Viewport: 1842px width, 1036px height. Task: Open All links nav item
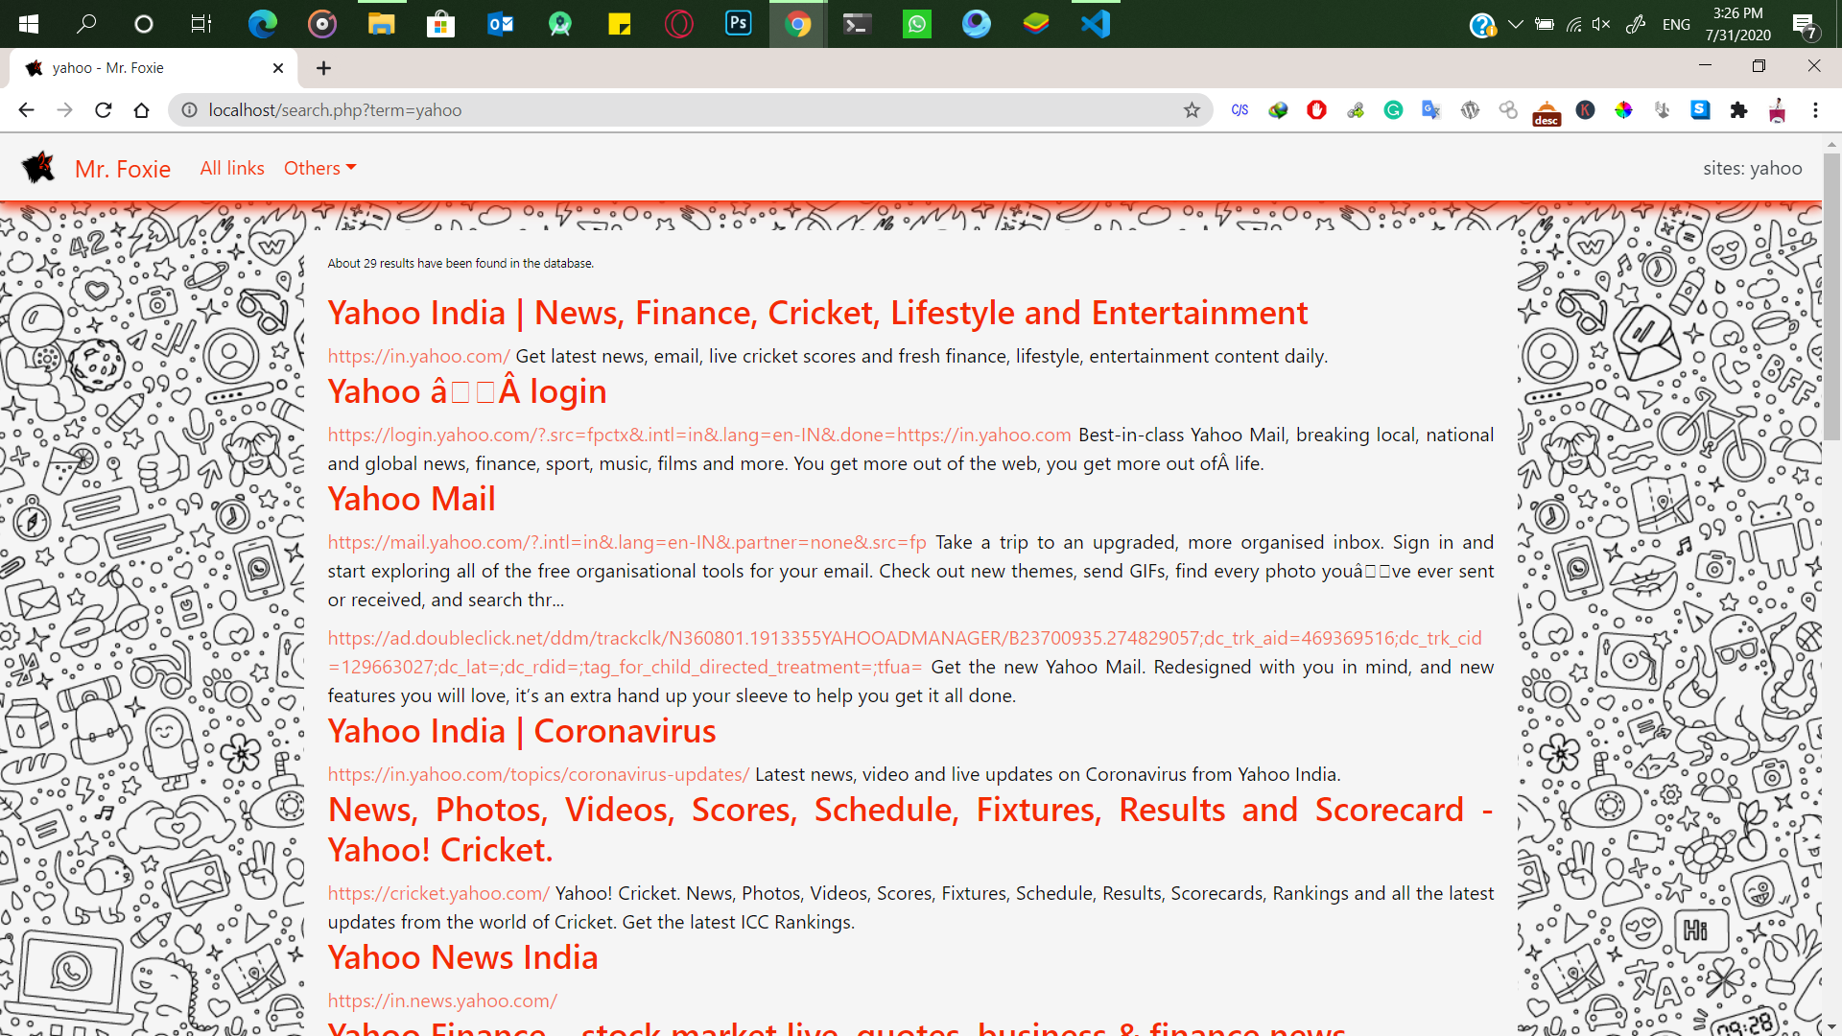click(x=232, y=168)
